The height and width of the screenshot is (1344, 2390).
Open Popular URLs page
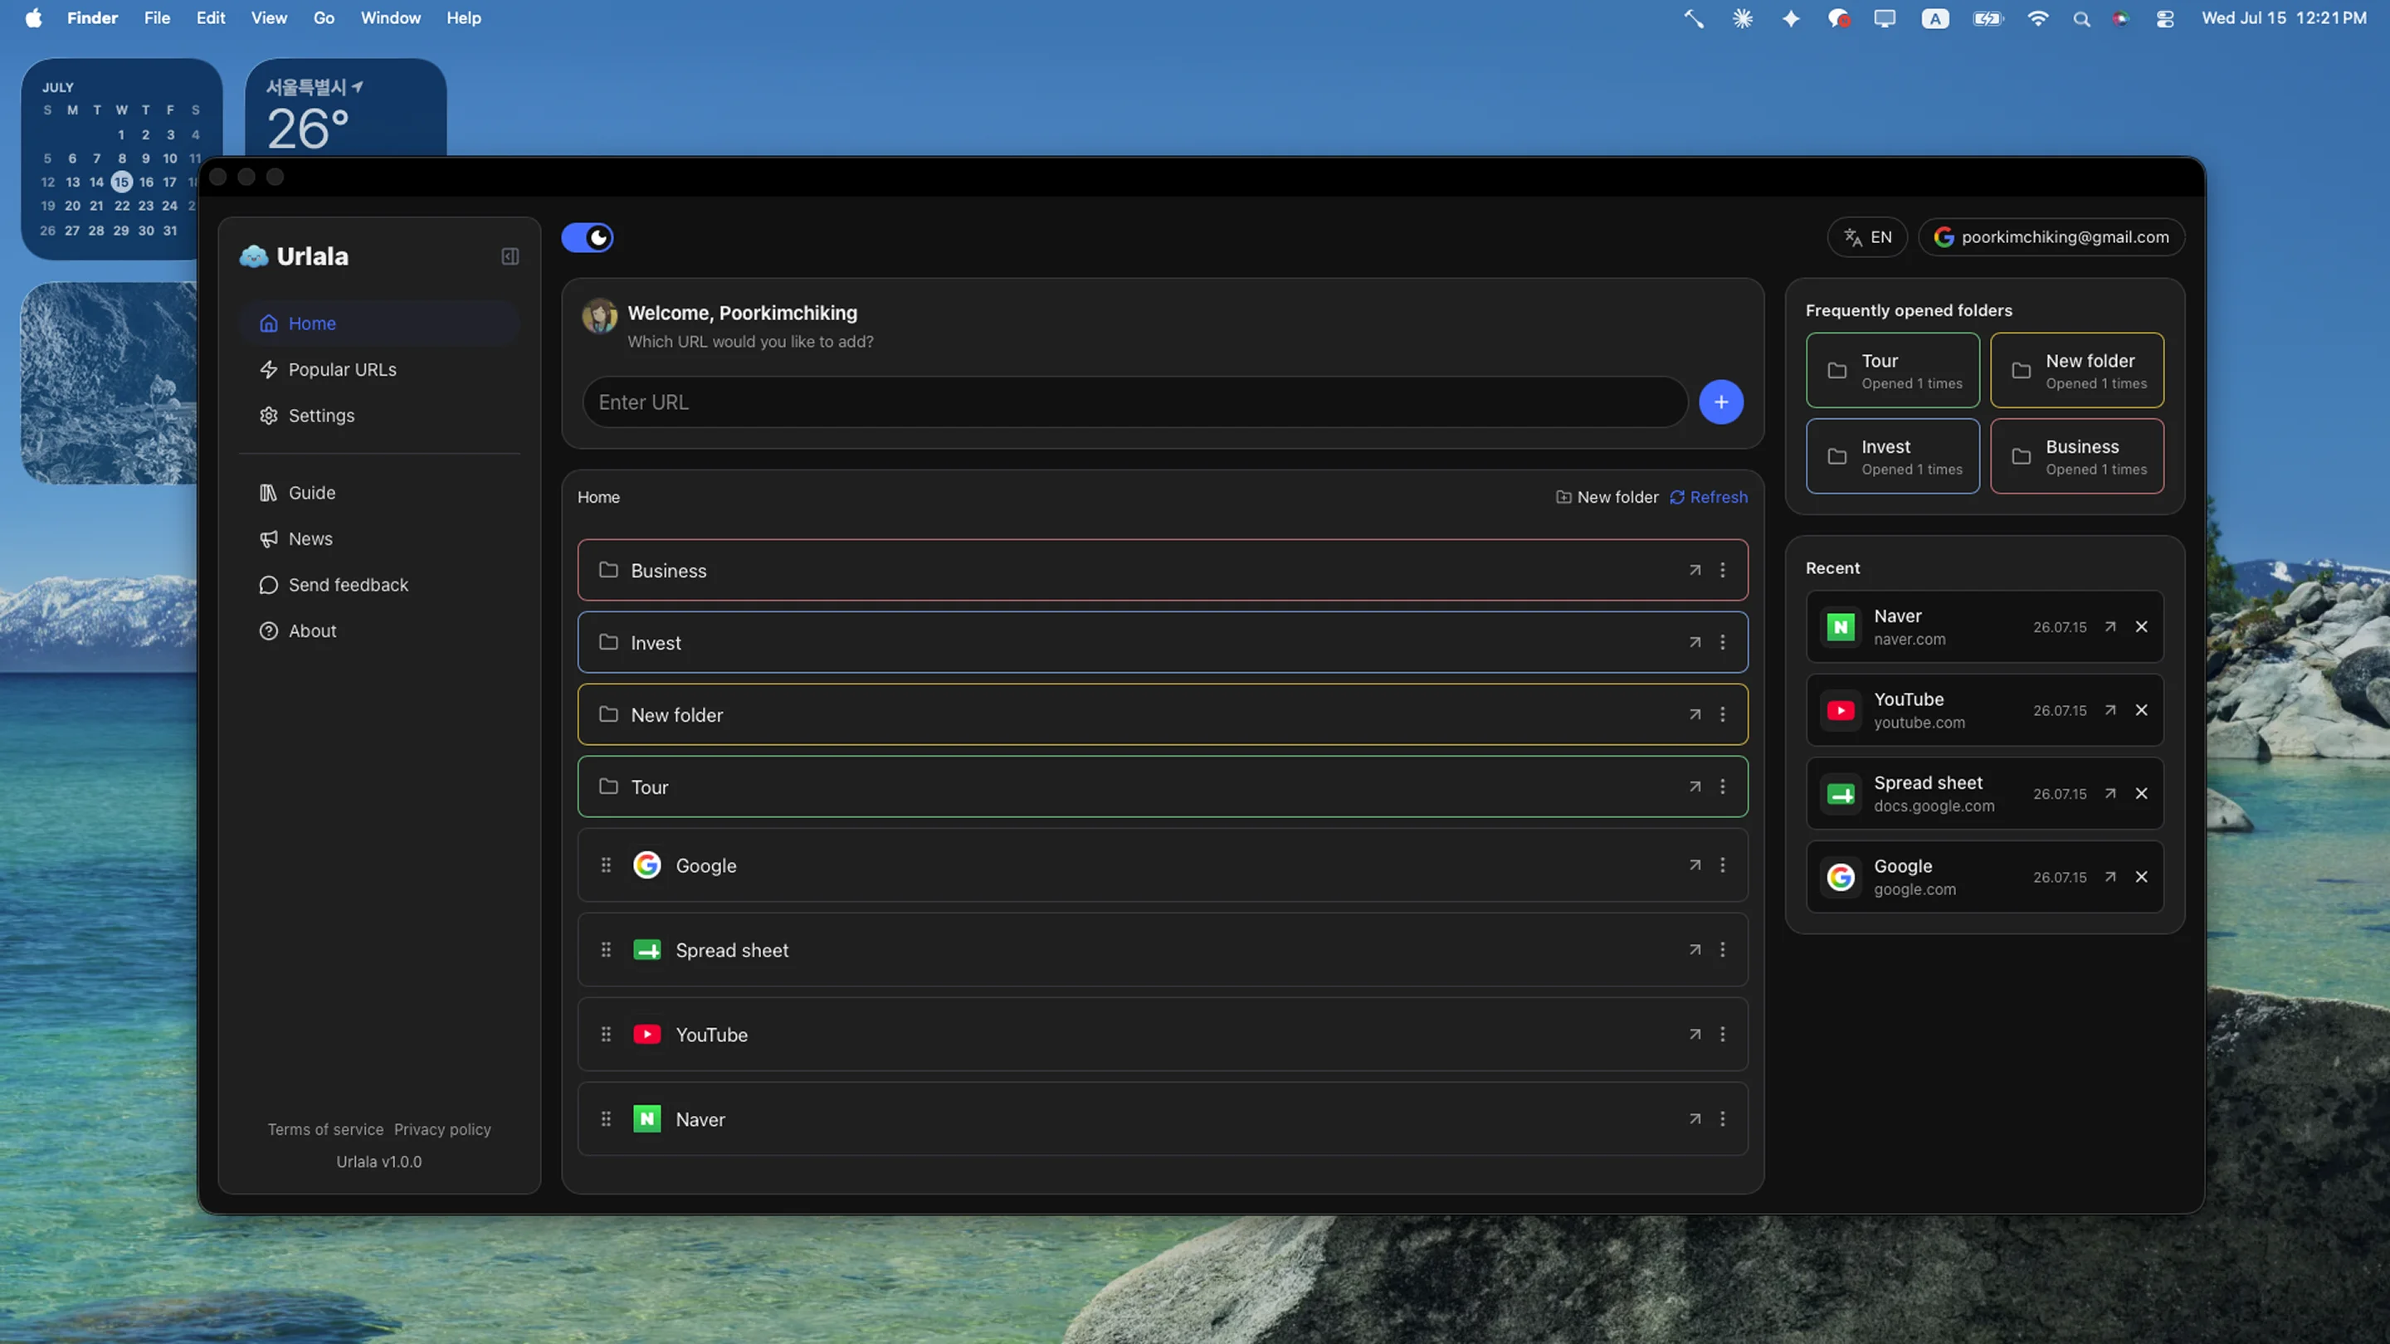pyautogui.click(x=378, y=370)
